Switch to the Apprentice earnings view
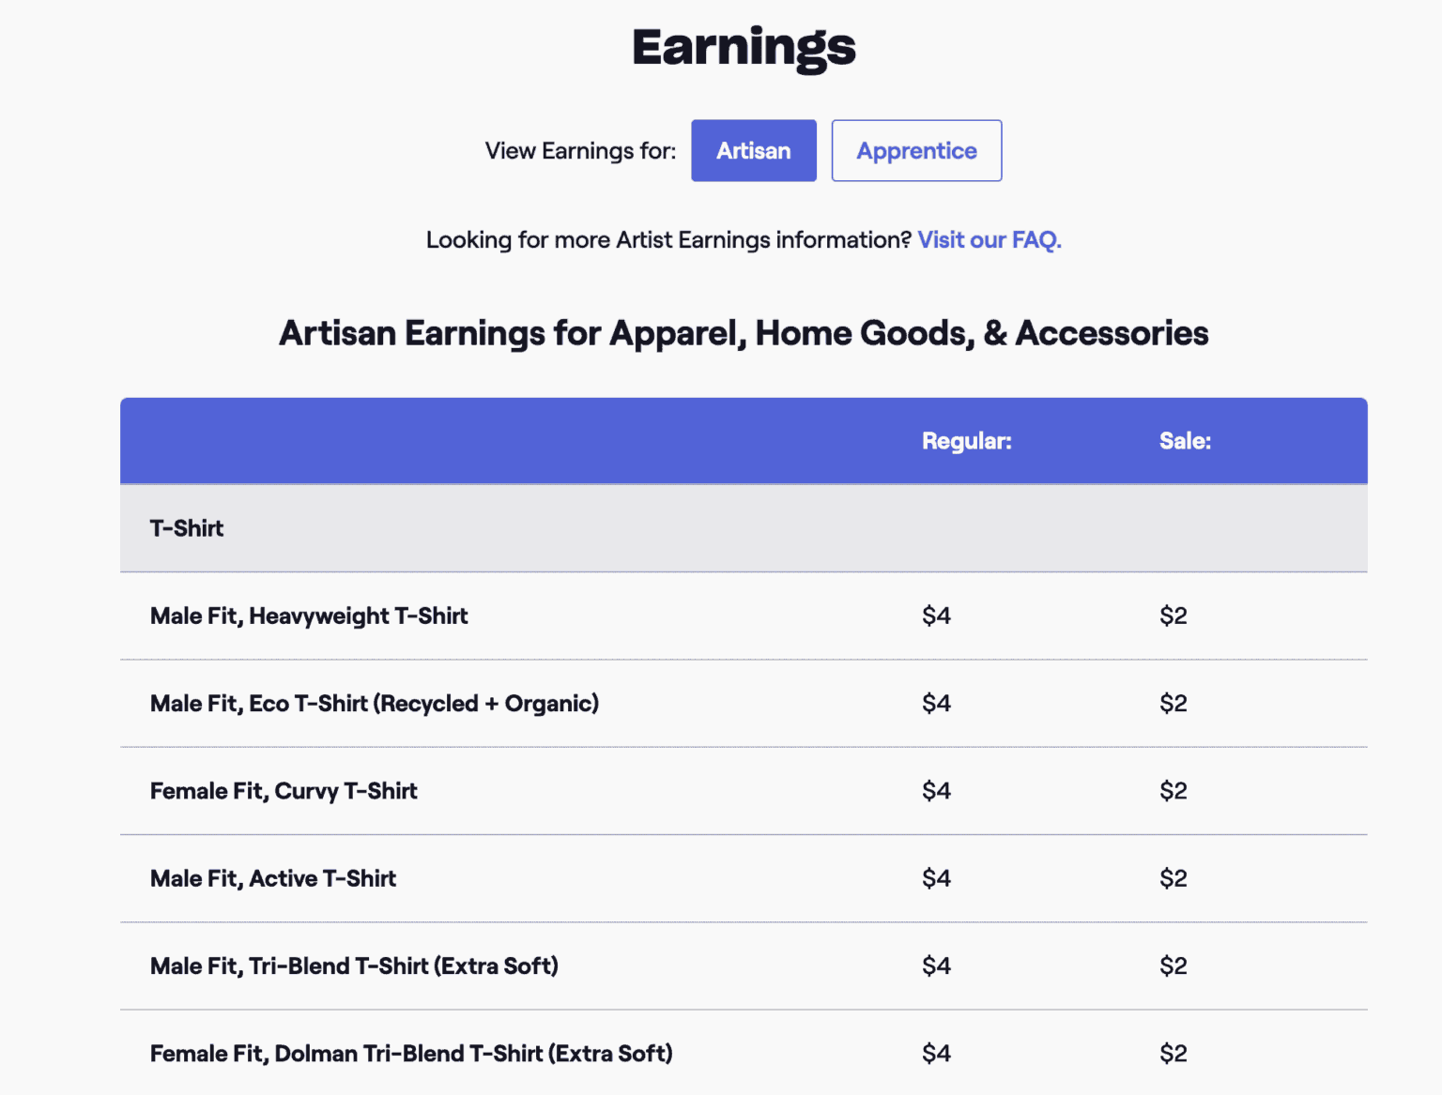The width and height of the screenshot is (1442, 1095). [x=915, y=150]
